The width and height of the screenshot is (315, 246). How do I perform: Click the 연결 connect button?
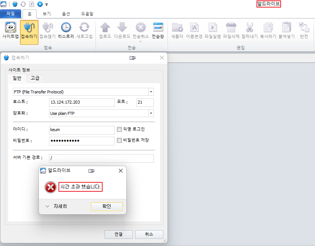click(118, 234)
